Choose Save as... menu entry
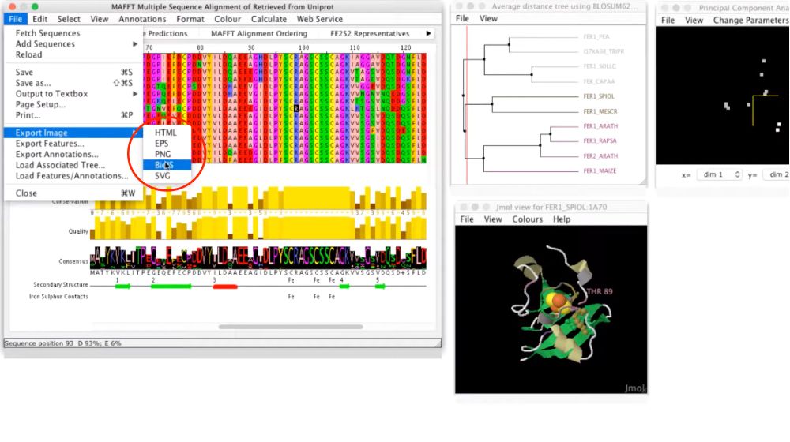 coord(73,83)
